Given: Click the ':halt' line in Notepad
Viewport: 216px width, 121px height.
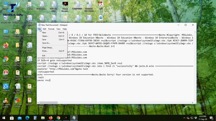Looking at the screenshot, I should (40, 77).
